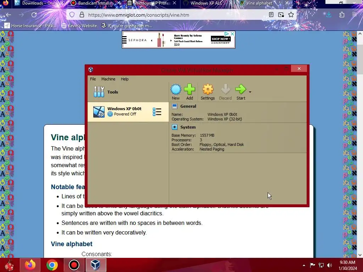The image size is (363, 272).
Task: Open Firefox from the taskbar
Action: [x=30, y=265]
